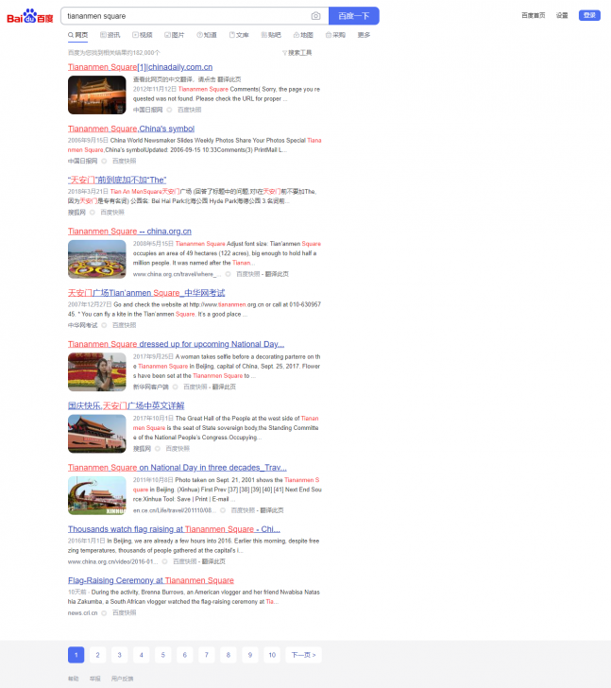611x688 pixels.
Task: Go to results page 3
Action: tap(119, 655)
